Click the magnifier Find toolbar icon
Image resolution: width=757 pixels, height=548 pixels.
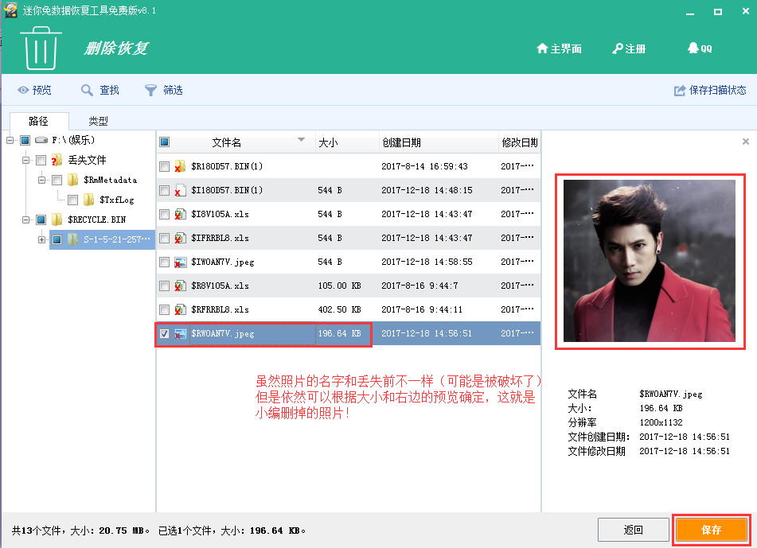pos(87,90)
